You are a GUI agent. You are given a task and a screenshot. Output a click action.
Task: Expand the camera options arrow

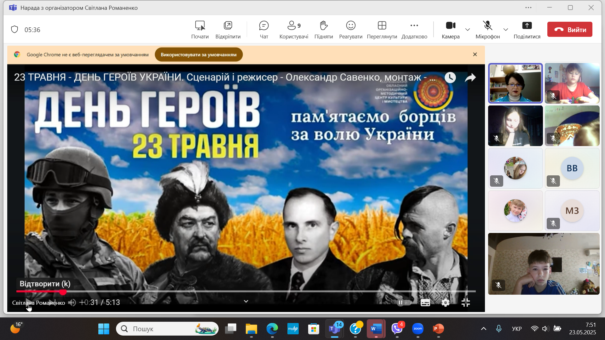tap(468, 30)
